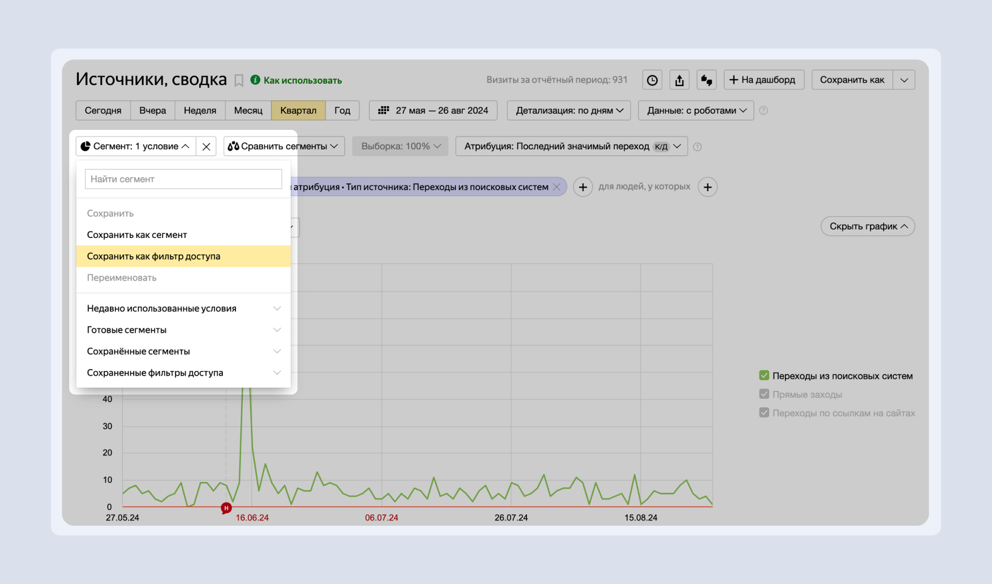Viewport: 992px width, 584px height.
Task: Click the Найти сегмент search field
Action: pos(183,179)
